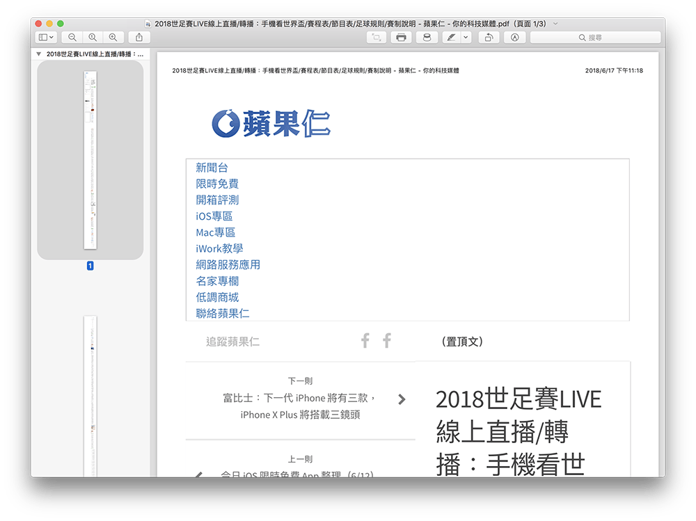Open the 名家專欄 link
Image resolution: width=696 pixels, height=521 pixels.
coord(217,281)
